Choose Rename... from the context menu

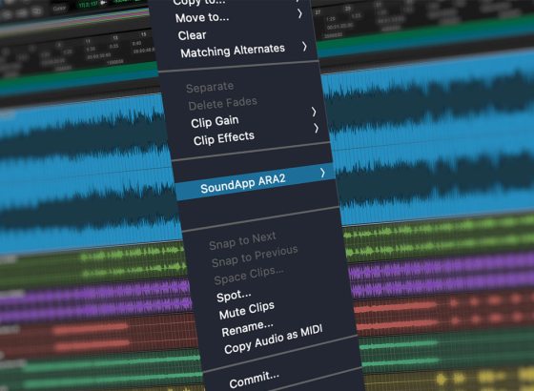[x=247, y=328]
